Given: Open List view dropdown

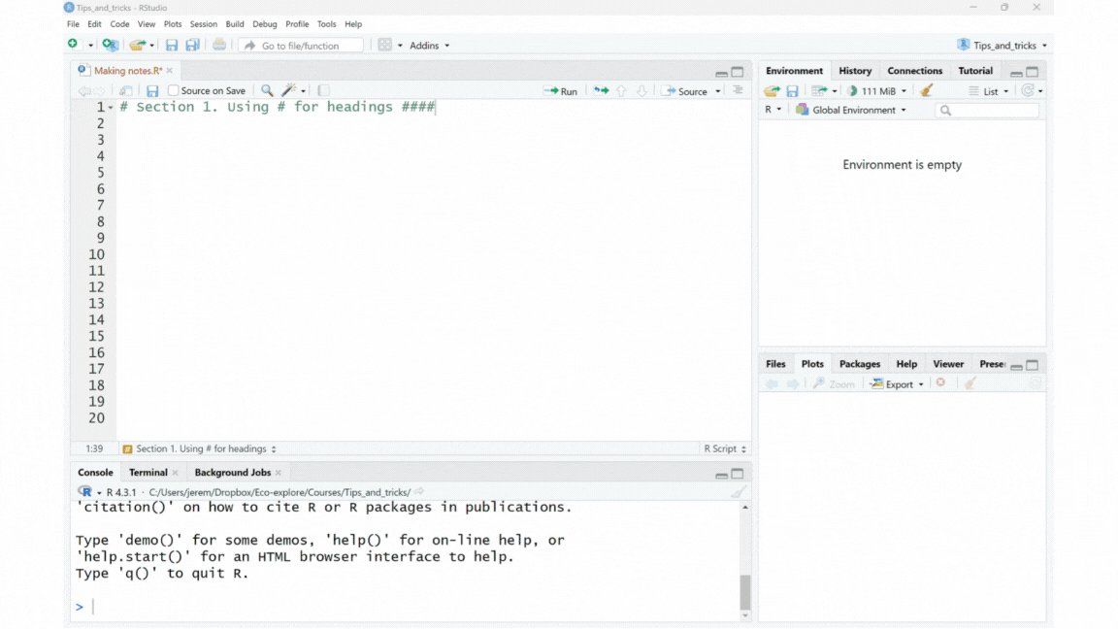Looking at the screenshot, I should point(988,91).
